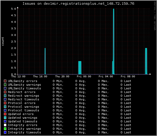Click the Redirect errors legend label
Screen dimensions: 157x136
[x=22, y=92]
